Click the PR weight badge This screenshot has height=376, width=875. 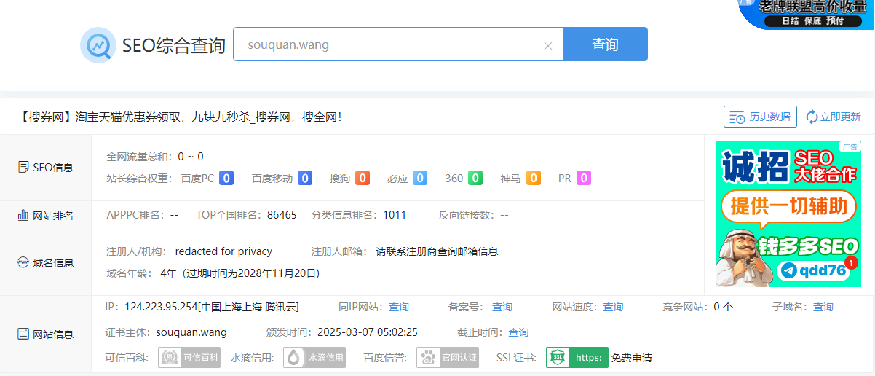point(584,178)
